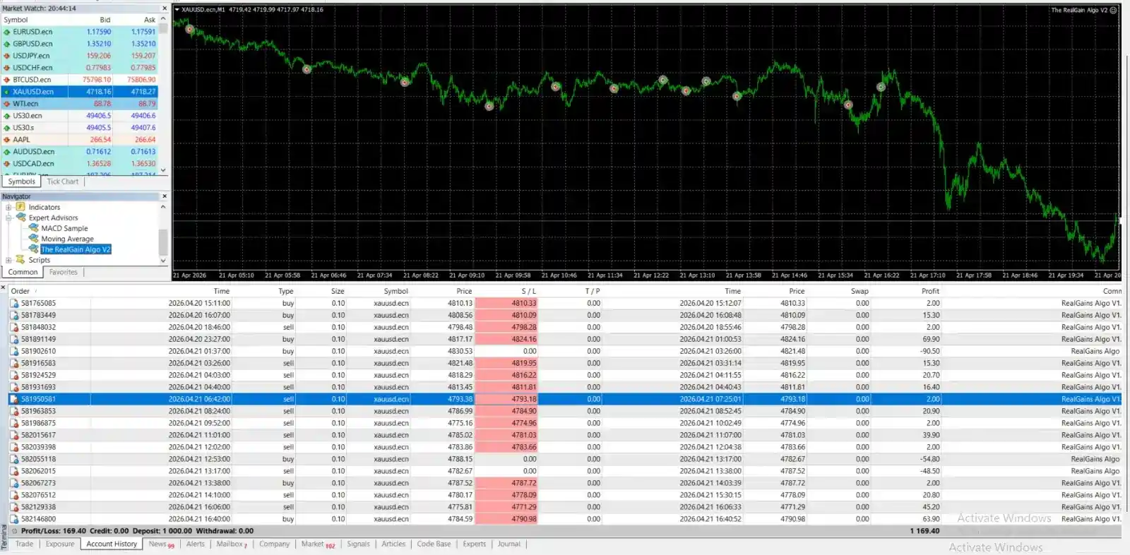Click the Indicators folder icon in Navigator
The width and height of the screenshot is (1130, 555).
click(20, 207)
